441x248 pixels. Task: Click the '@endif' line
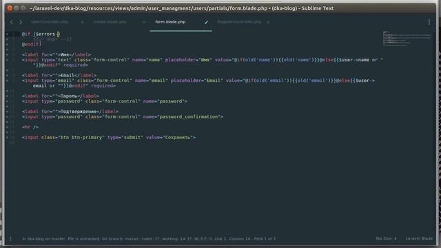tap(30, 44)
